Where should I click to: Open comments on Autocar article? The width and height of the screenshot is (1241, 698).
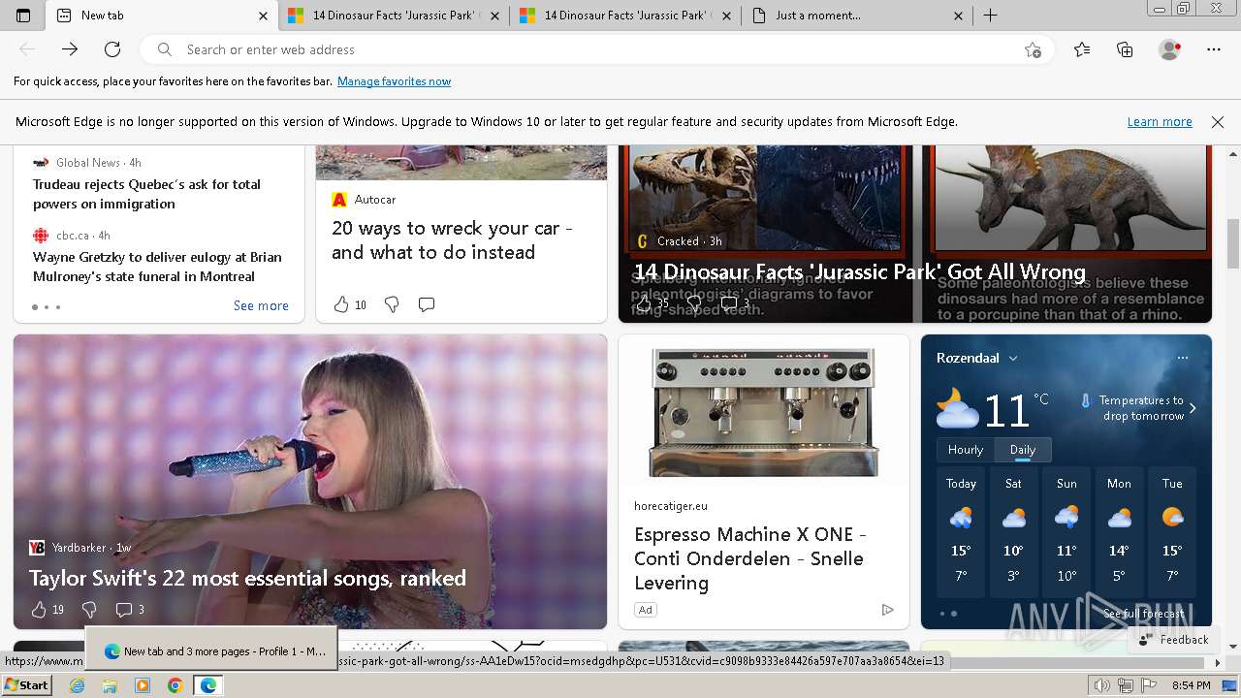[x=426, y=304]
